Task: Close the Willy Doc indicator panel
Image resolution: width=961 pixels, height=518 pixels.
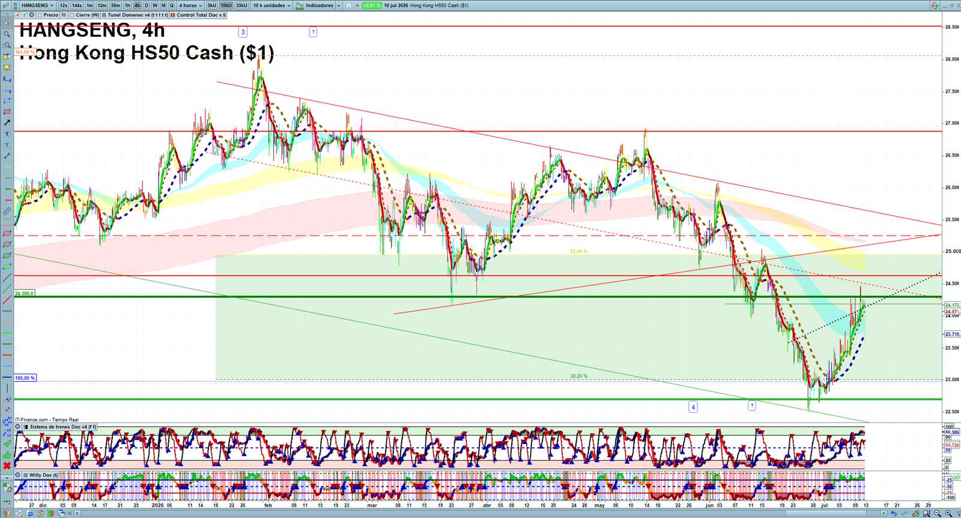Action: 17,475
